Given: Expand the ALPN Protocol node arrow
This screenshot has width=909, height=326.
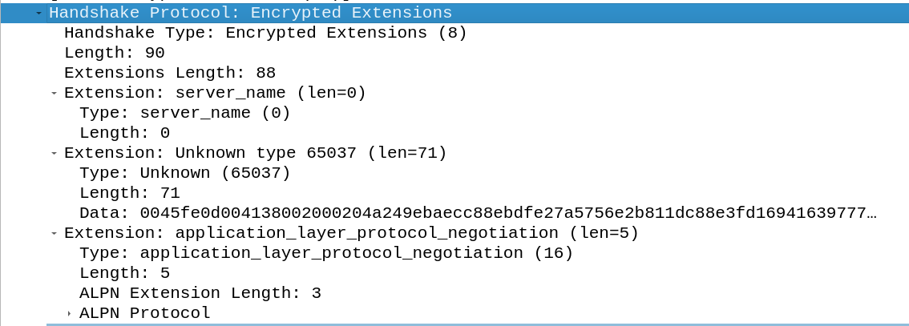Looking at the screenshot, I should pyautogui.click(x=70, y=313).
